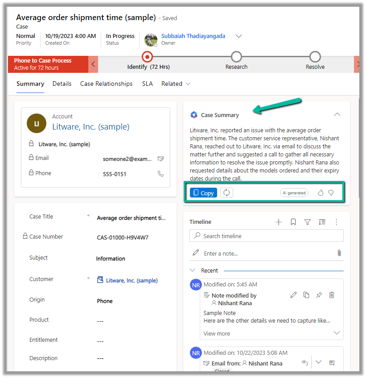Image resolution: width=366 pixels, height=378 pixels.
Task: Click the bookmark icon in Timeline
Action: pos(293,222)
